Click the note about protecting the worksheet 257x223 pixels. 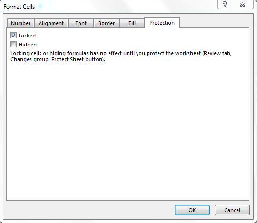pos(121,56)
